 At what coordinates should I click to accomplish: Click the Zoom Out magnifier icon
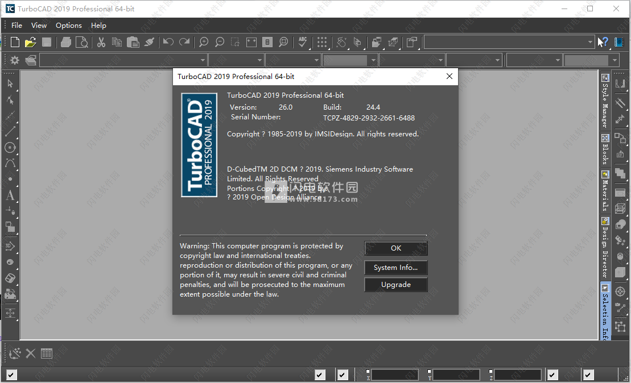click(220, 42)
